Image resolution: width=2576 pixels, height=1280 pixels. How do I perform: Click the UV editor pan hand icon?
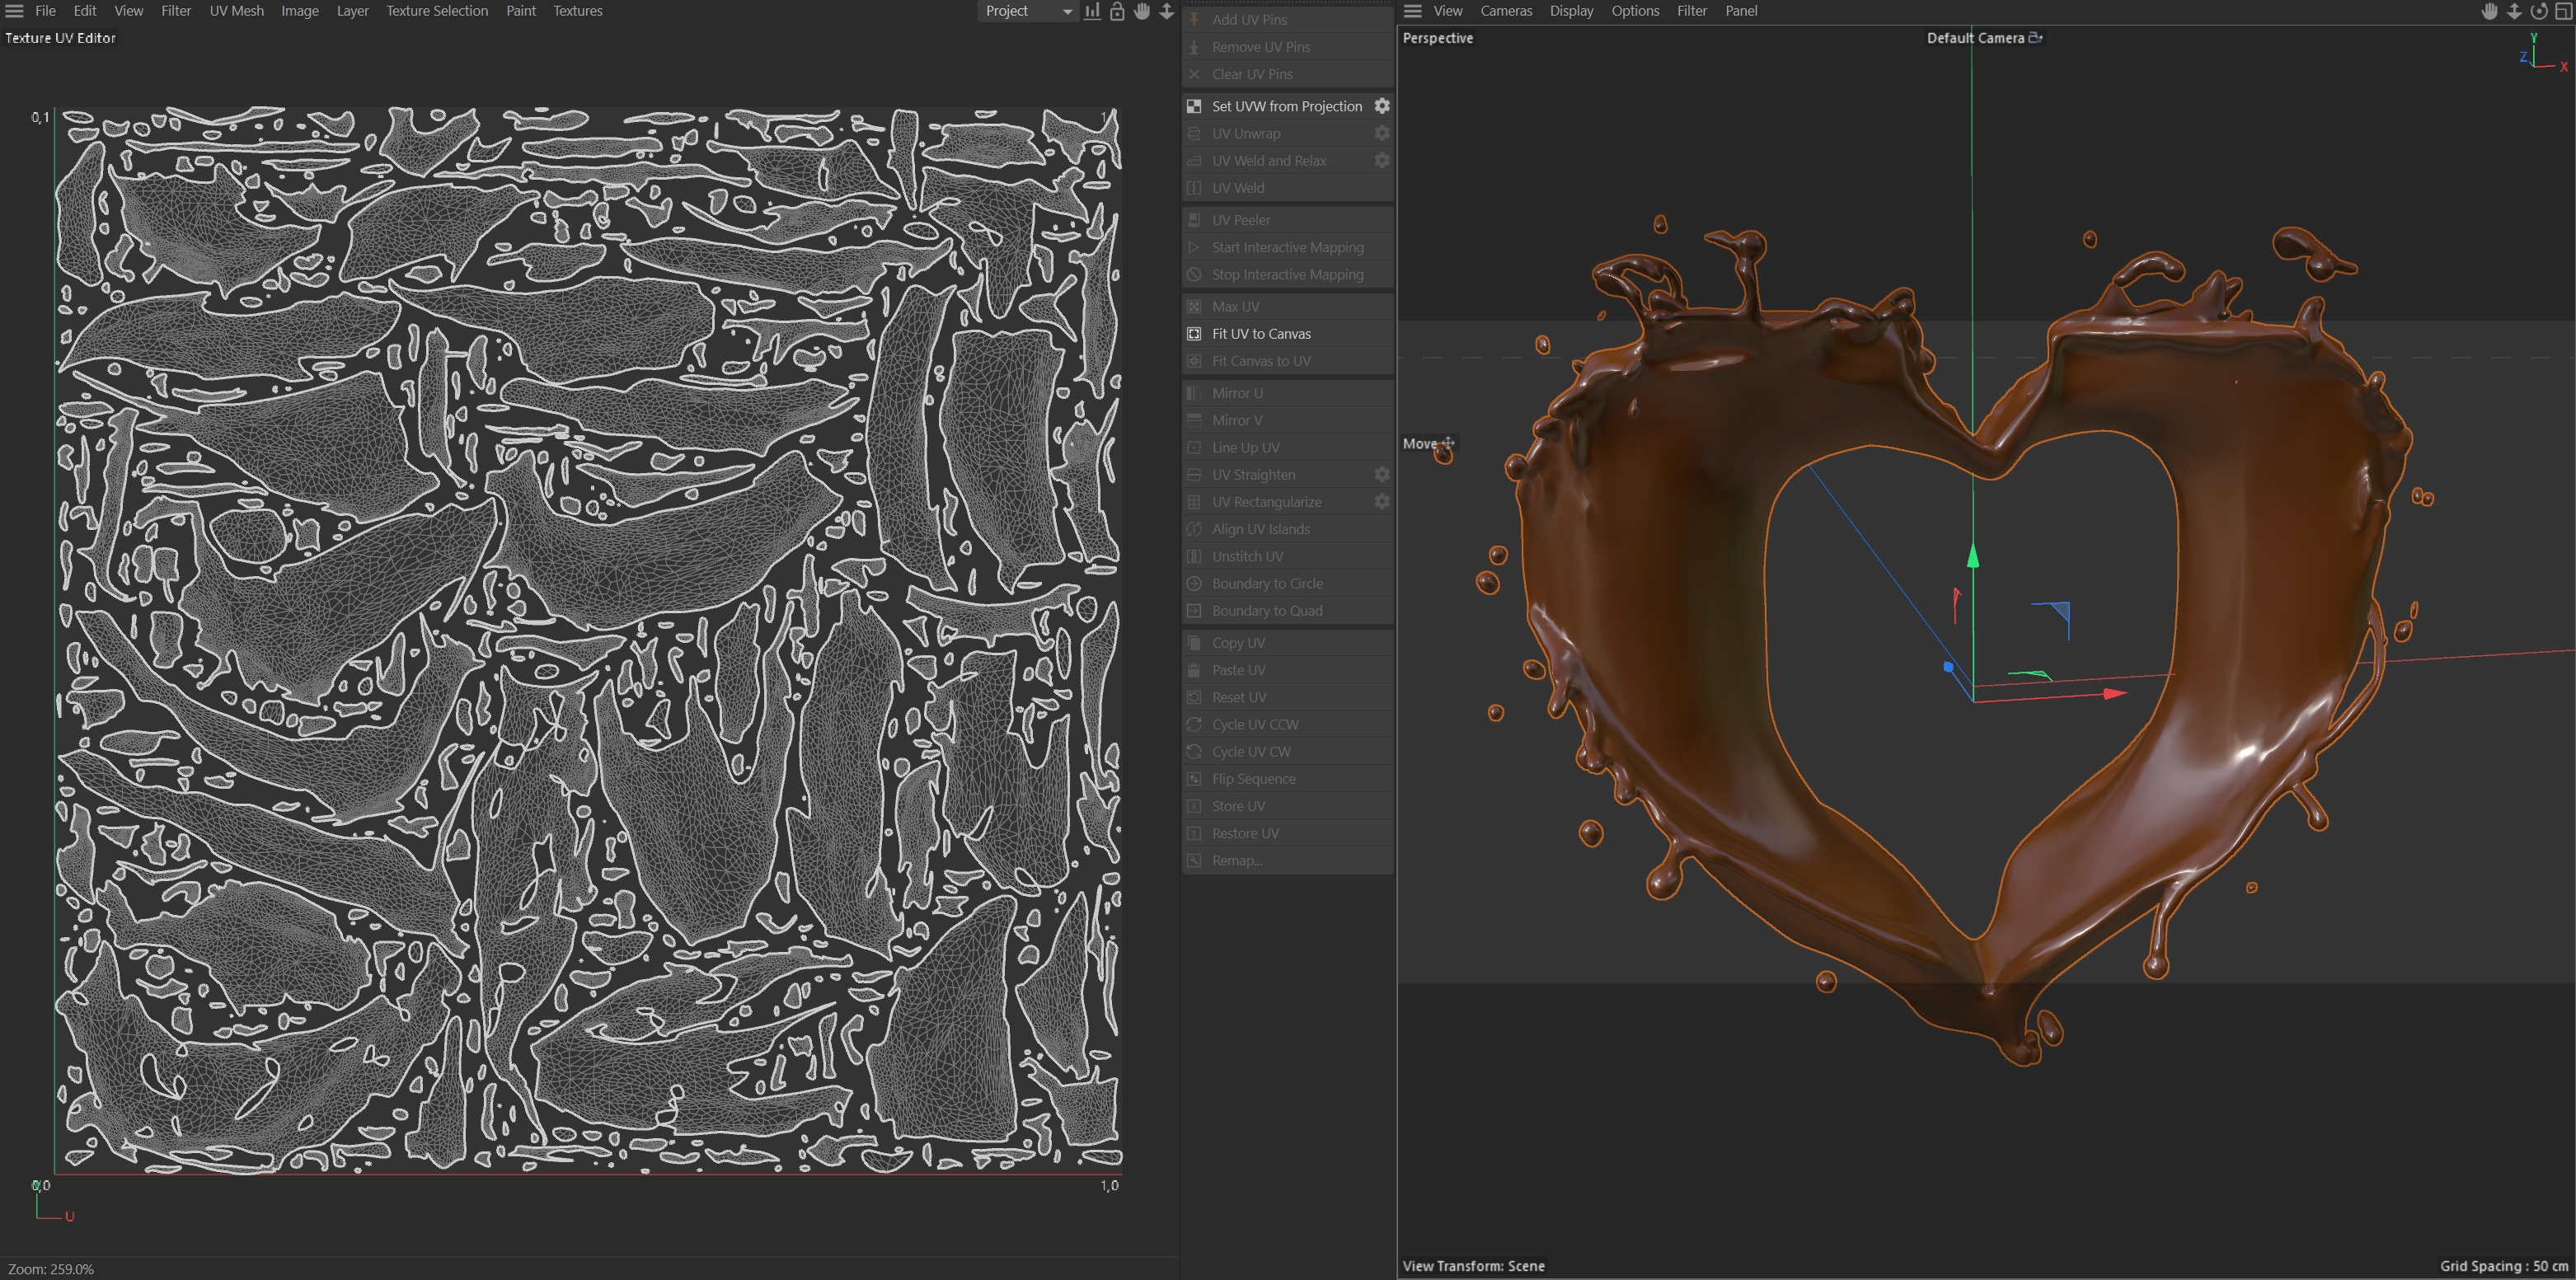point(1142,11)
